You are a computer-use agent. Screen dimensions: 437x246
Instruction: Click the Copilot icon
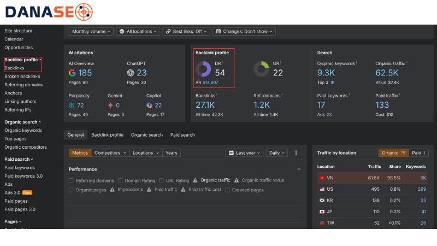pyautogui.click(x=150, y=105)
